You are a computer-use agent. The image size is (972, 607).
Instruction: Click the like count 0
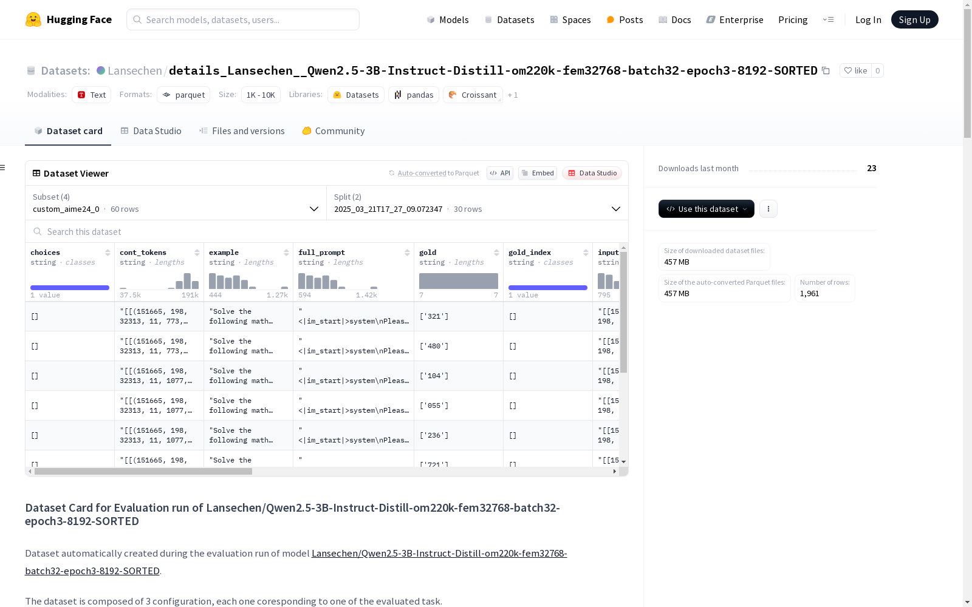coord(877,70)
